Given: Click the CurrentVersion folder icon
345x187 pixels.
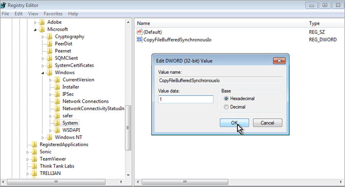Looking at the screenshot, I should [57, 80].
